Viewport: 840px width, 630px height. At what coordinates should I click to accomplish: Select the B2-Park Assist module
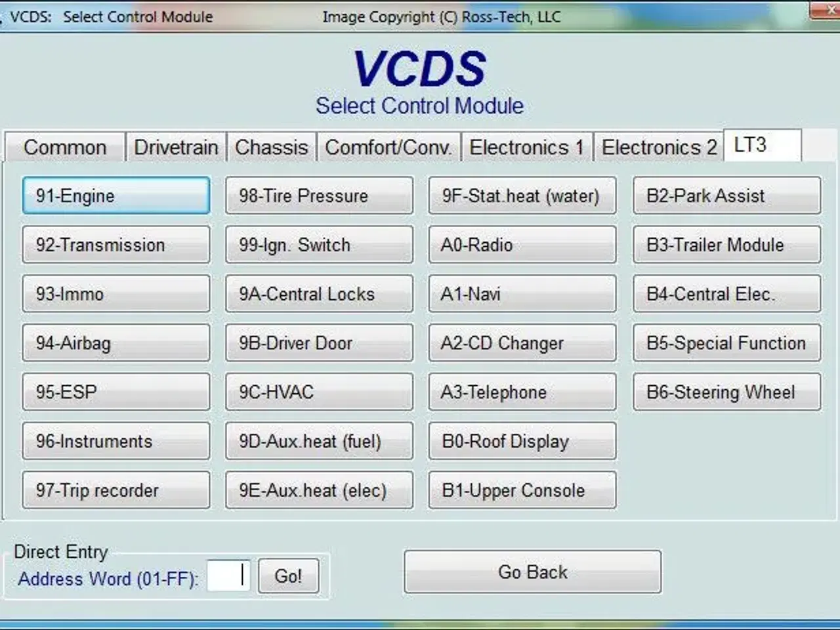727,195
